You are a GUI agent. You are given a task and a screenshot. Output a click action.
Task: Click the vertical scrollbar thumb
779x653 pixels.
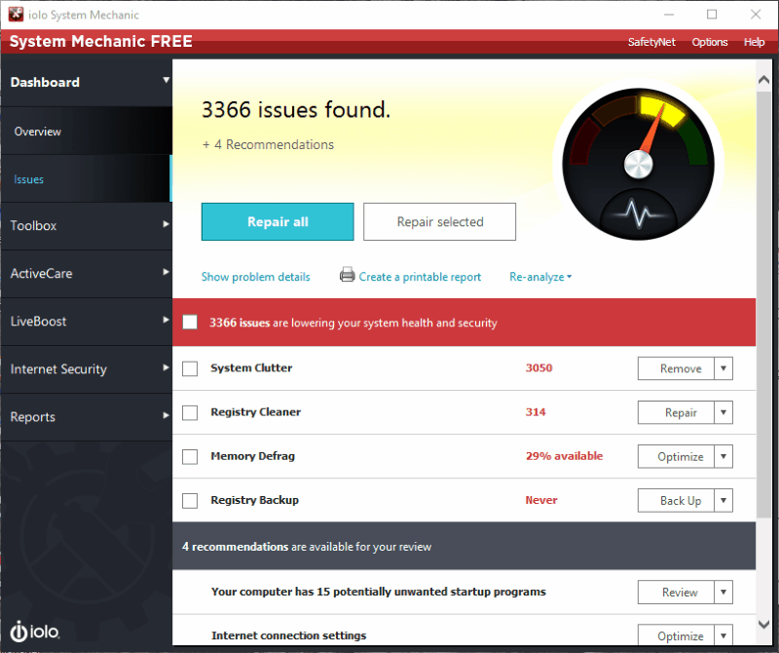tap(764, 304)
